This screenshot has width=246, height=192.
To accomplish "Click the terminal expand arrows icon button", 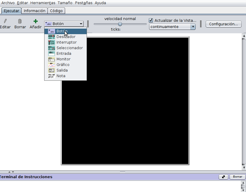I will pyautogui.click(x=223, y=177).
